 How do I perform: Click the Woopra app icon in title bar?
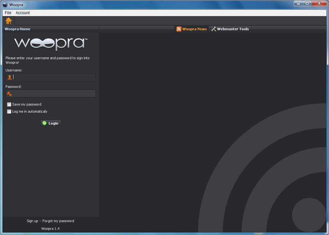coord(5,5)
